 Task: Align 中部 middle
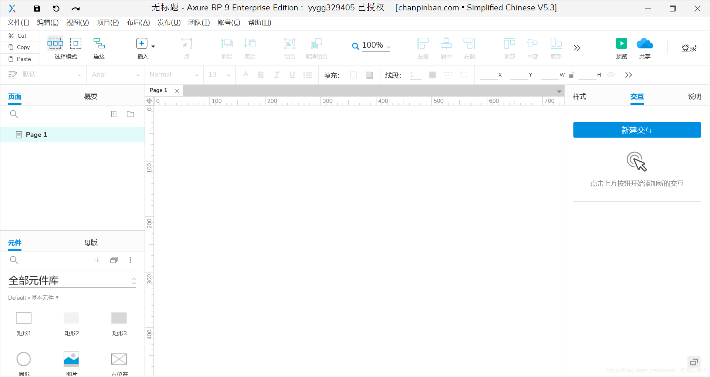coord(532,48)
